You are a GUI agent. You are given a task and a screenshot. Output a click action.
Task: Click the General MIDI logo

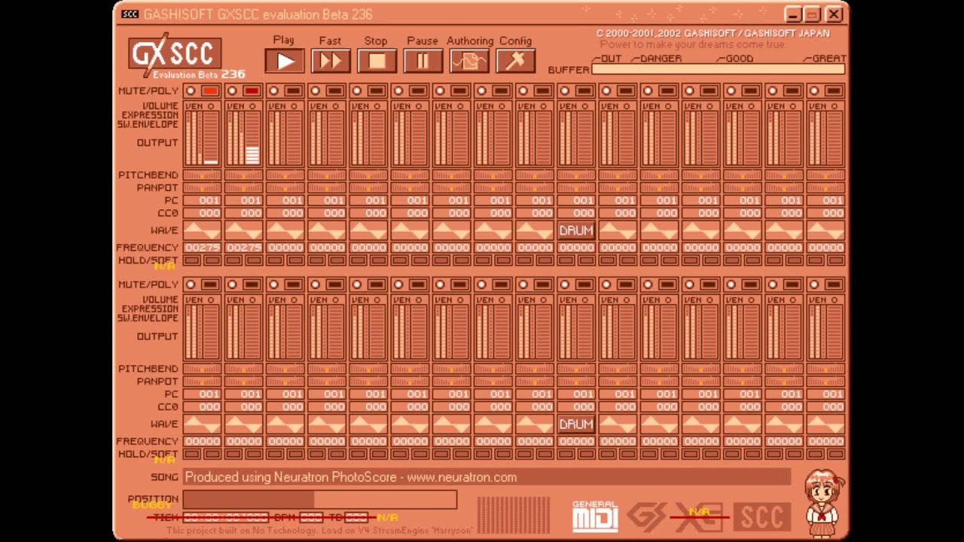595,516
